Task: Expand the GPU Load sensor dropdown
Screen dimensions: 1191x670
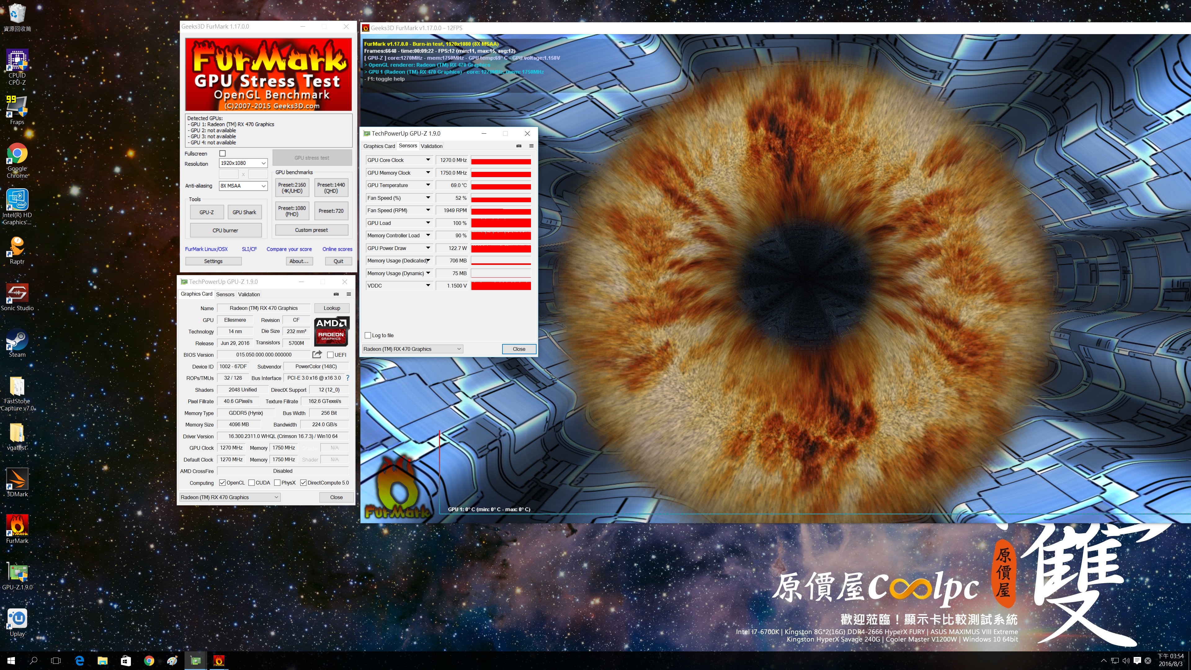Action: 428,223
